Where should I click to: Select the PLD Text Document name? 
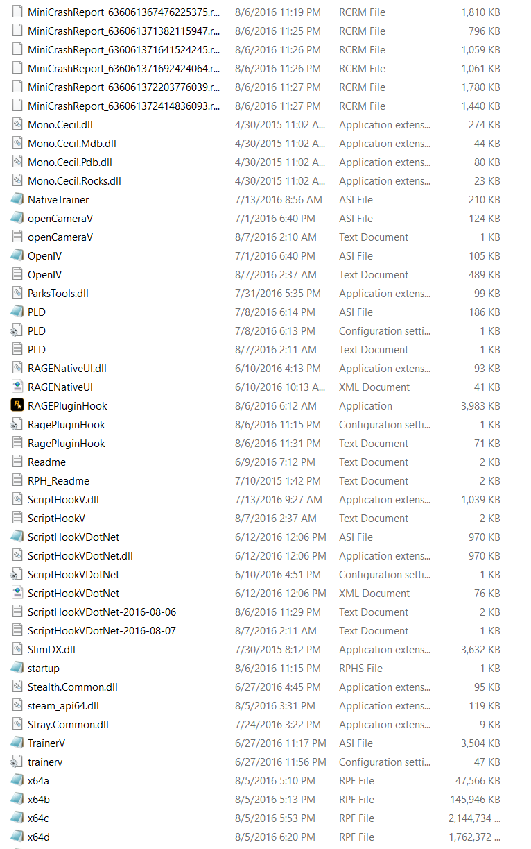tap(37, 350)
